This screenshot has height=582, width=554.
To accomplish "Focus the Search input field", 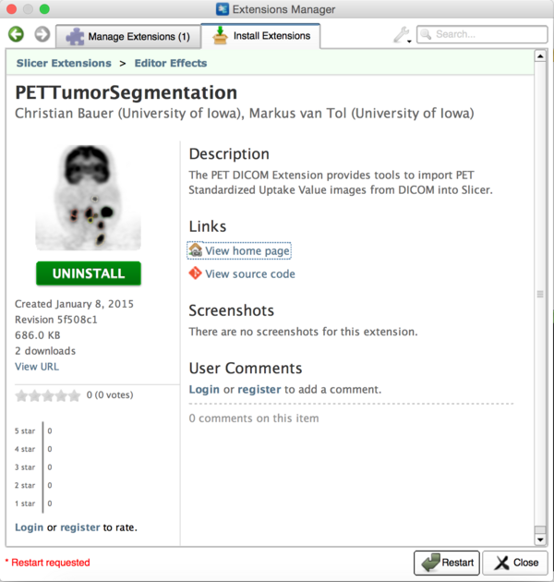I will pos(482,34).
